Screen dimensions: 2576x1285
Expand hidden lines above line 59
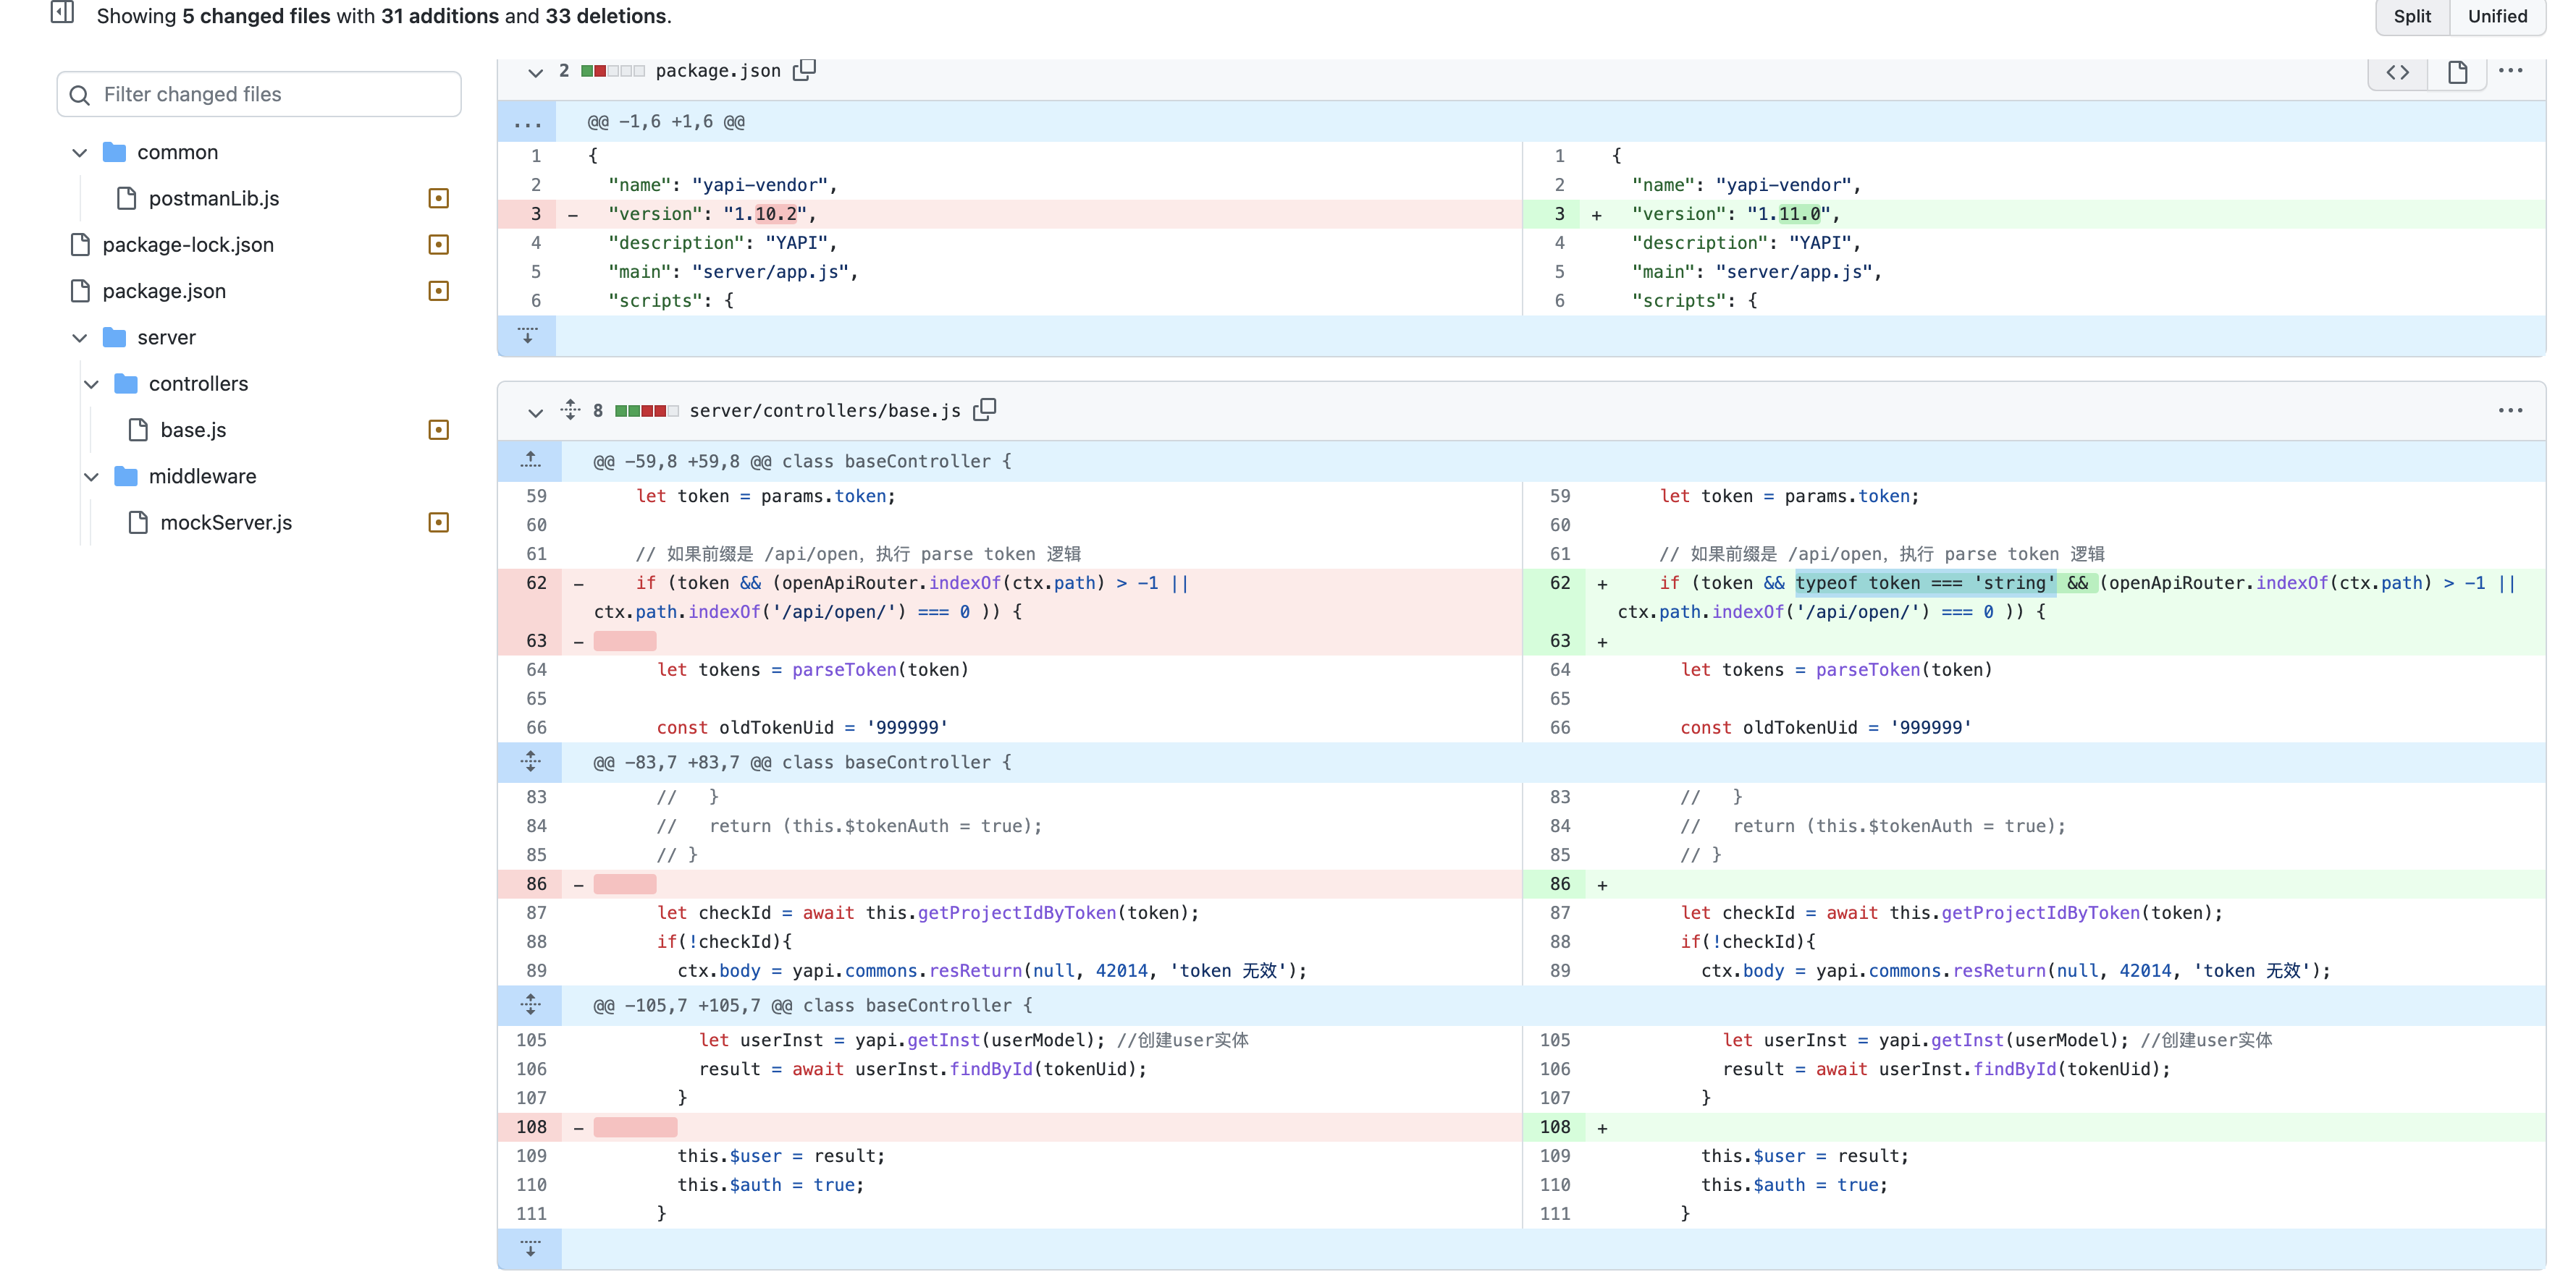(x=530, y=461)
